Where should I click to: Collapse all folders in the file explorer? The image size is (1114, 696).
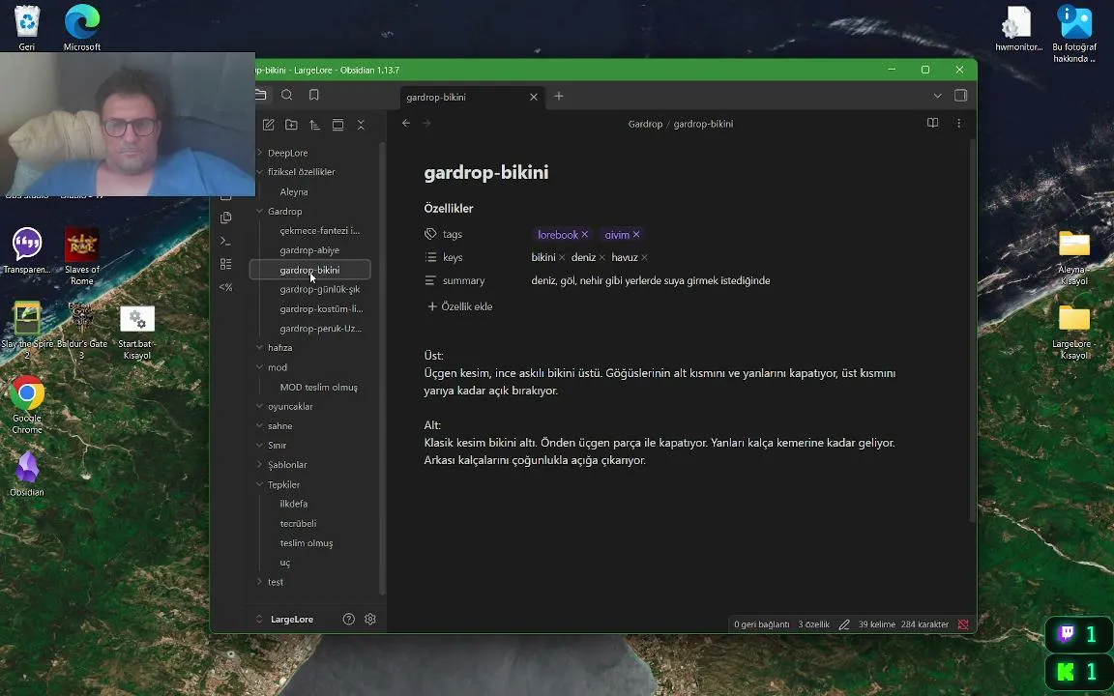[361, 125]
